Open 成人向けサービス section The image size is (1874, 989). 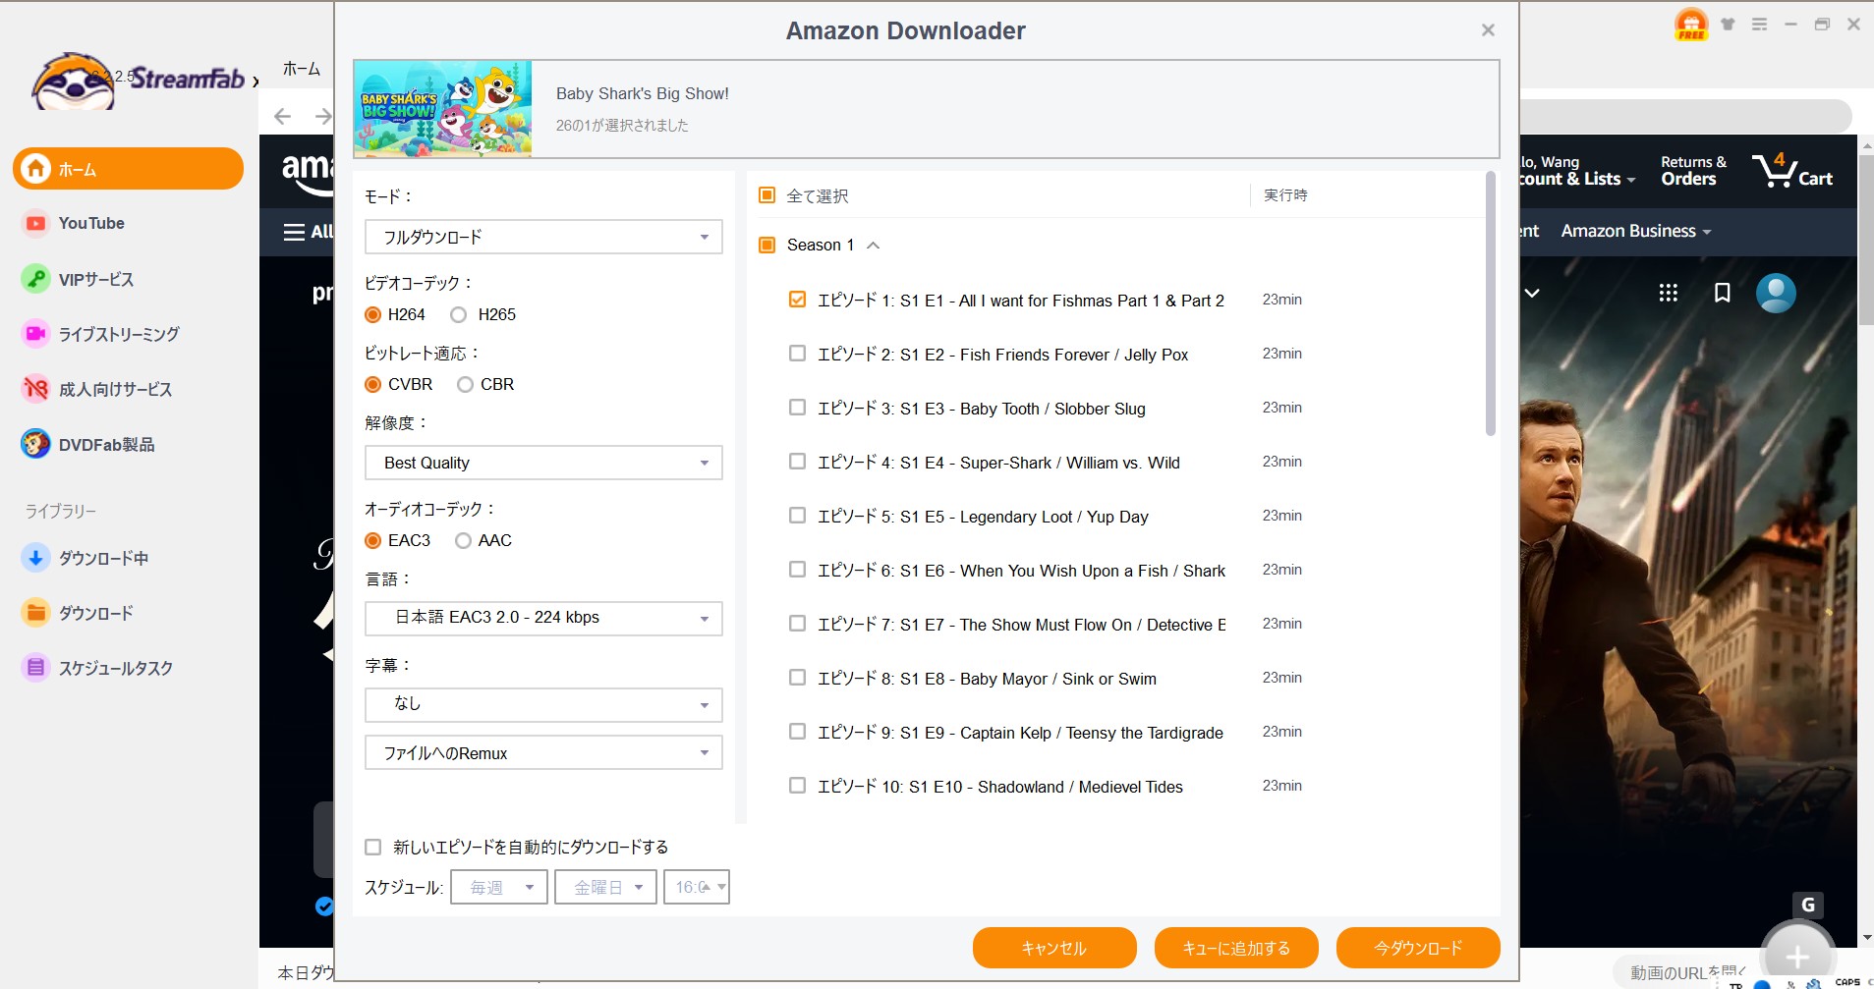click(115, 389)
